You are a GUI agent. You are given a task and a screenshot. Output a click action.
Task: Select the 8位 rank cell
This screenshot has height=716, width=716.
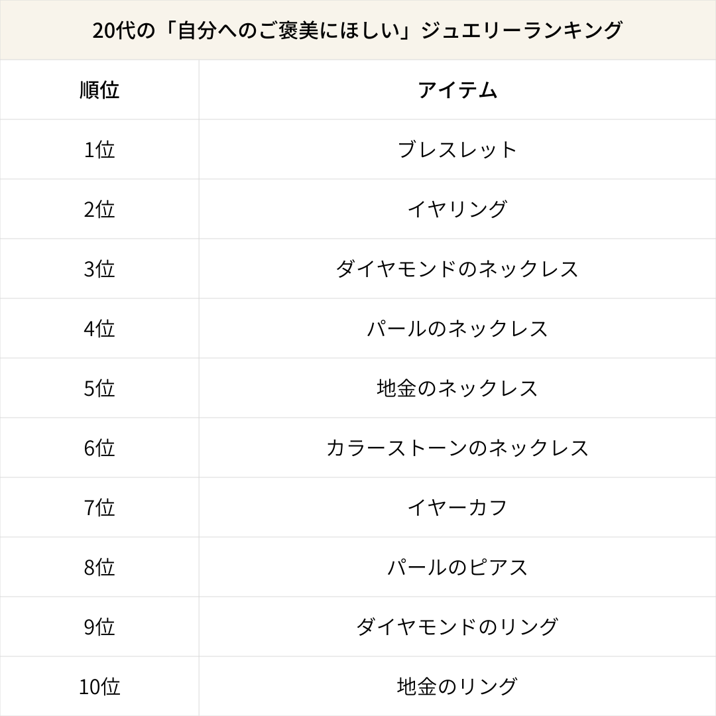click(x=99, y=567)
